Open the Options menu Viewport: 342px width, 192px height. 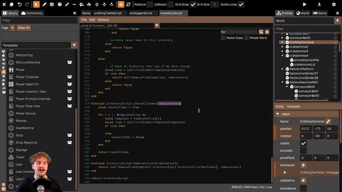(x=103, y=20)
